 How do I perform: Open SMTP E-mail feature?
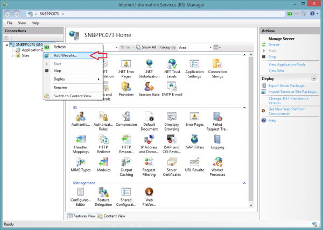(172, 89)
